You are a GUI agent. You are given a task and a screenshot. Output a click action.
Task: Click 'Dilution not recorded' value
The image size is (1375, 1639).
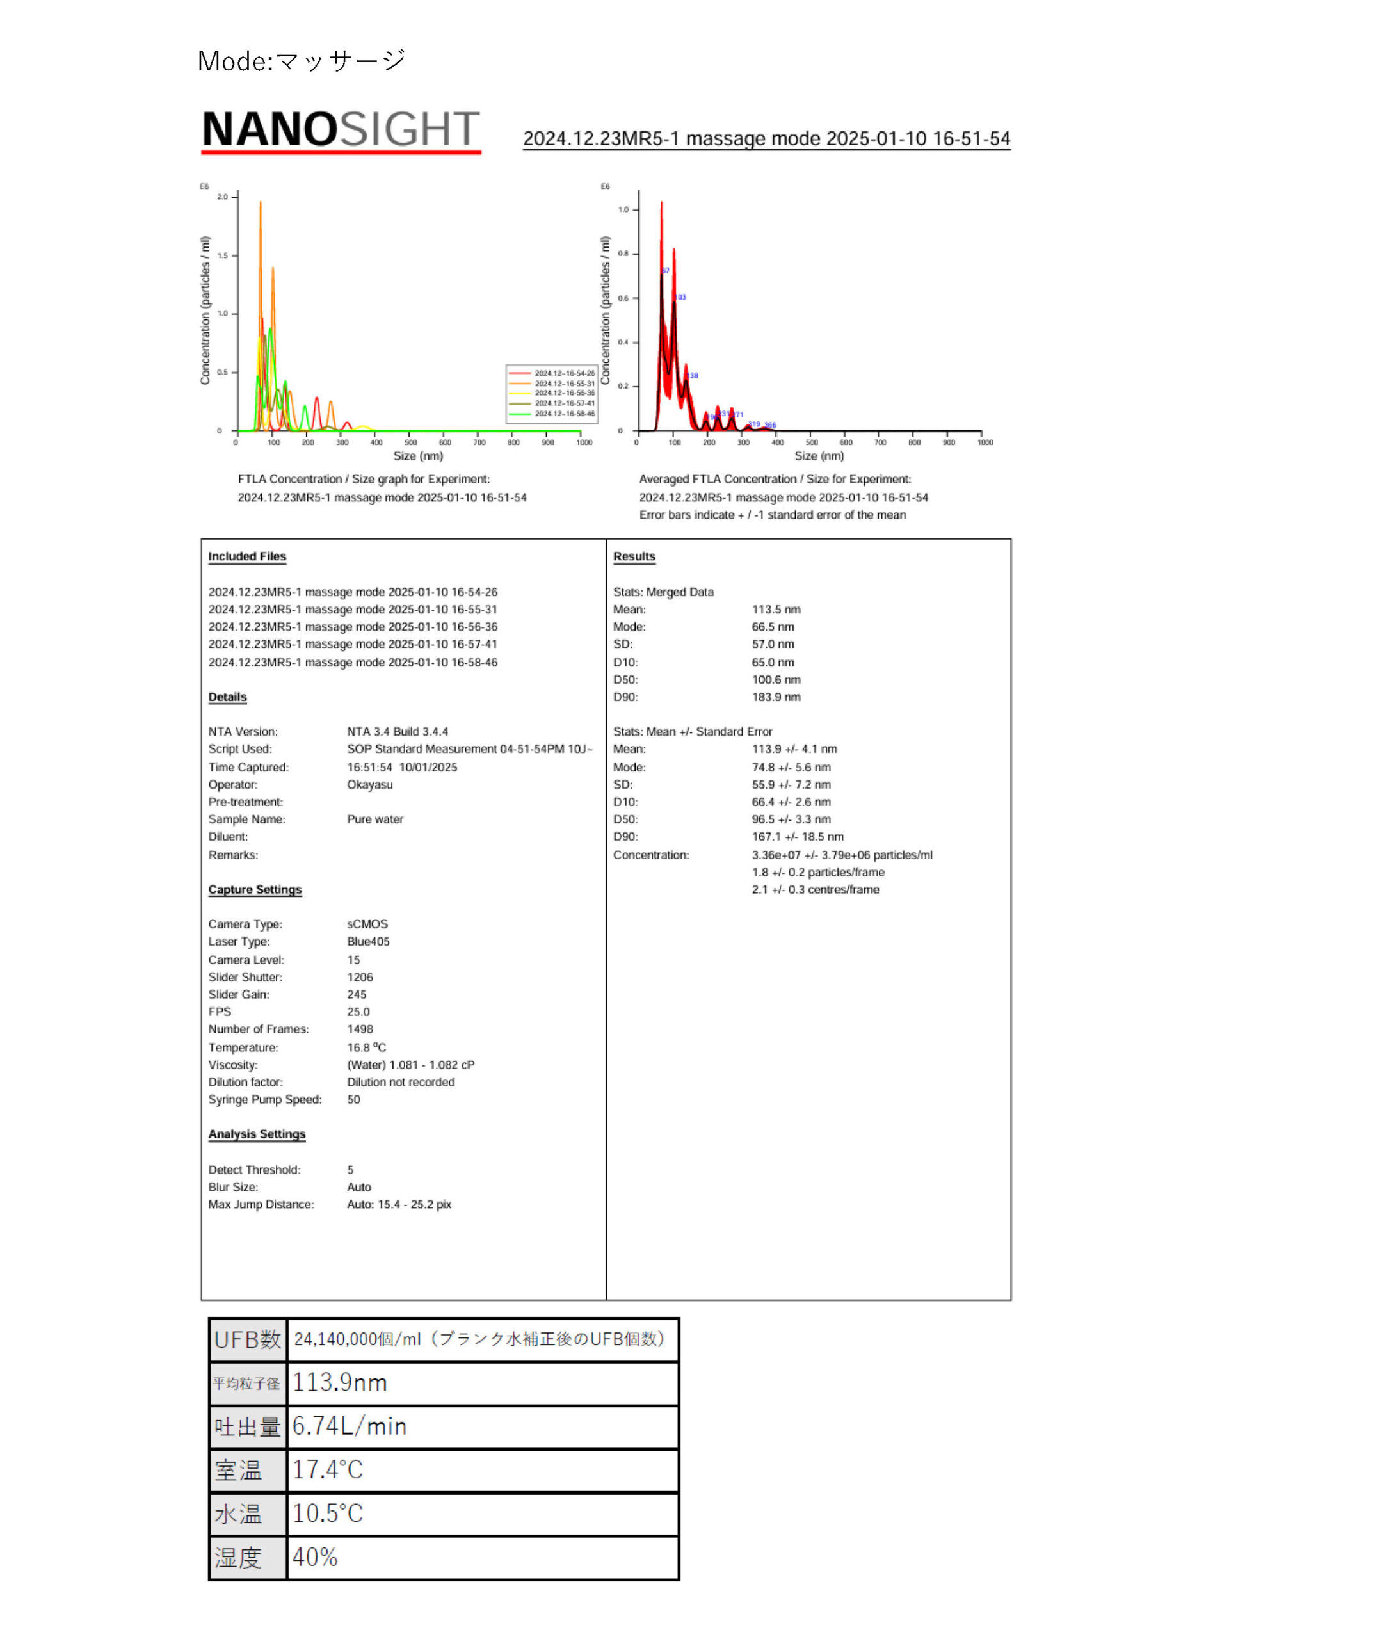[400, 1083]
